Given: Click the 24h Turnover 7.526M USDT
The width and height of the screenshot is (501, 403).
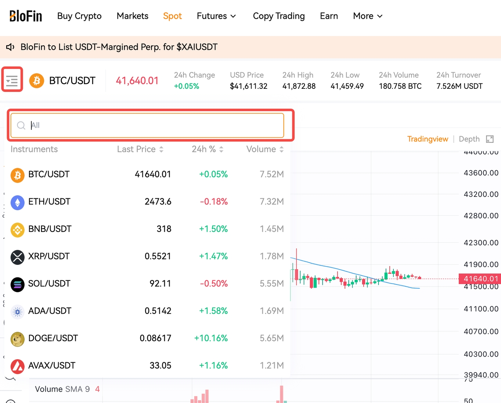Looking at the screenshot, I should tap(460, 86).
